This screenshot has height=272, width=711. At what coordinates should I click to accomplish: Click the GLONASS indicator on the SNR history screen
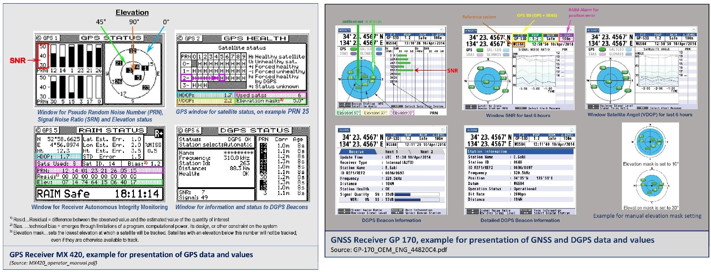506,55
